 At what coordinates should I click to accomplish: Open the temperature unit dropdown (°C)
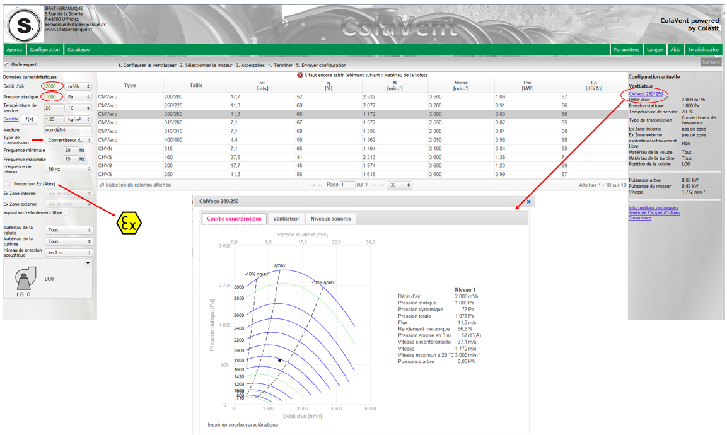click(79, 108)
